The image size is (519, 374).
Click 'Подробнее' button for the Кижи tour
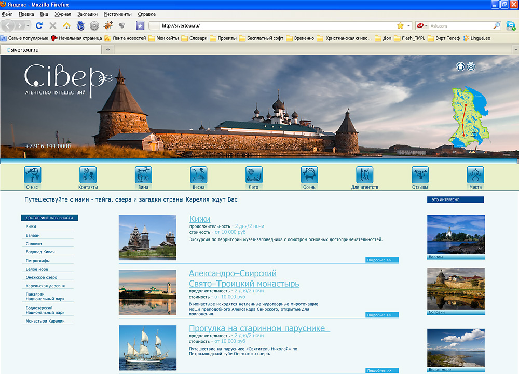coord(382,260)
